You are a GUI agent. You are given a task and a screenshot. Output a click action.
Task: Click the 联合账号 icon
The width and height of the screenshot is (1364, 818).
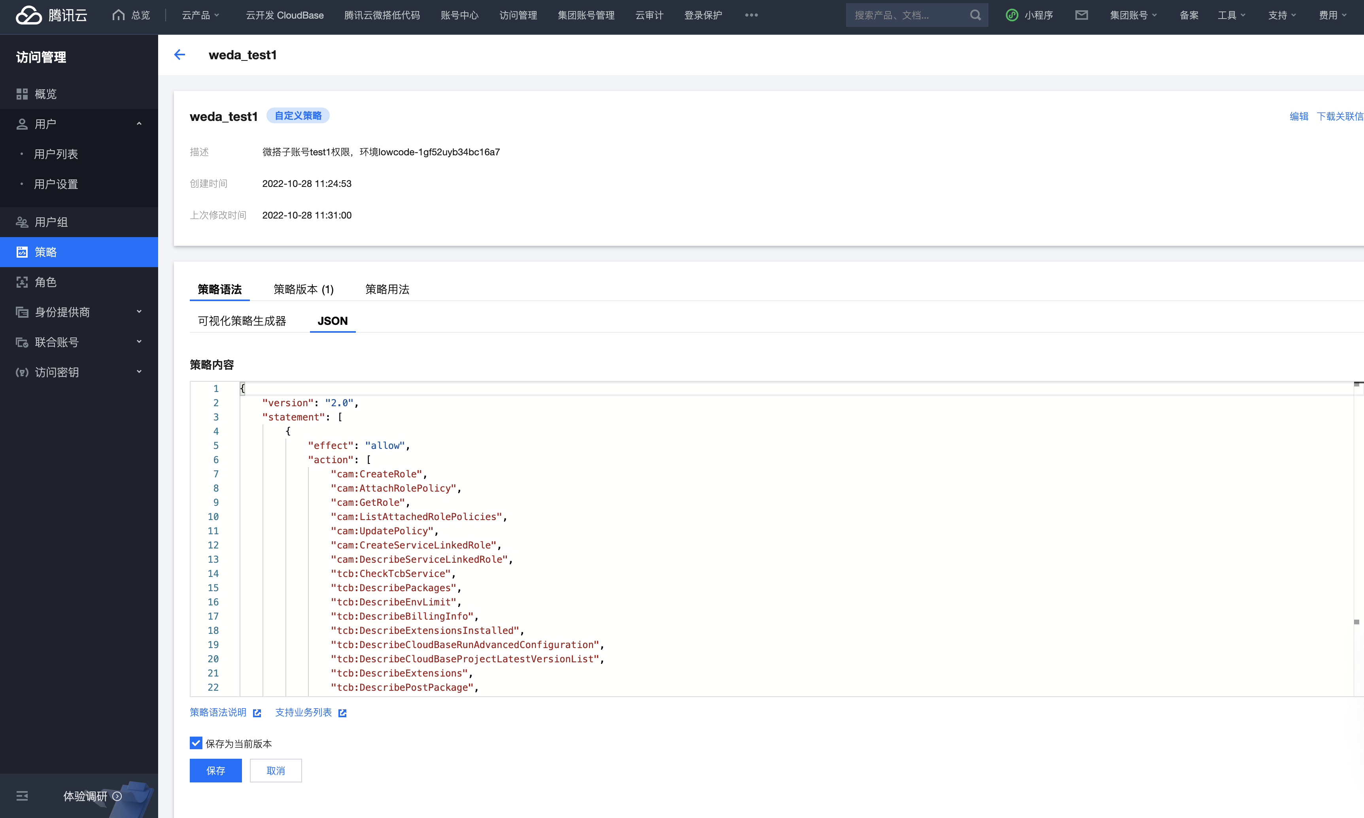pyautogui.click(x=22, y=342)
